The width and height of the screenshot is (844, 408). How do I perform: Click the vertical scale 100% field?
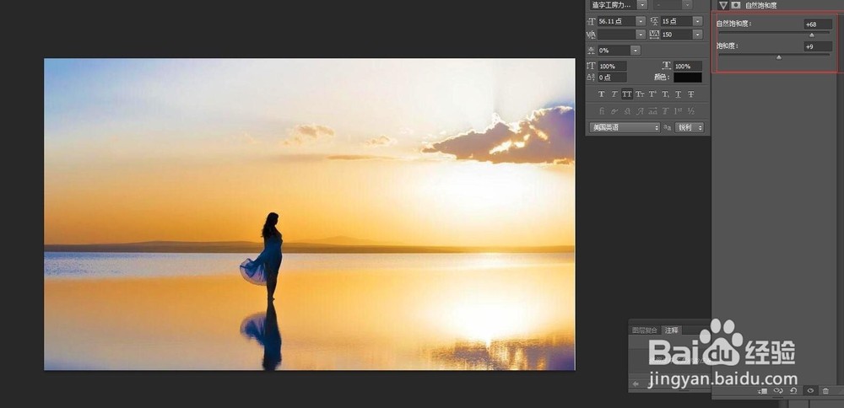point(612,66)
